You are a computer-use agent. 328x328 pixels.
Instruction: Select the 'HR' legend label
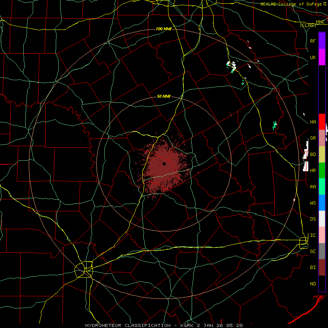pyautogui.click(x=313, y=171)
